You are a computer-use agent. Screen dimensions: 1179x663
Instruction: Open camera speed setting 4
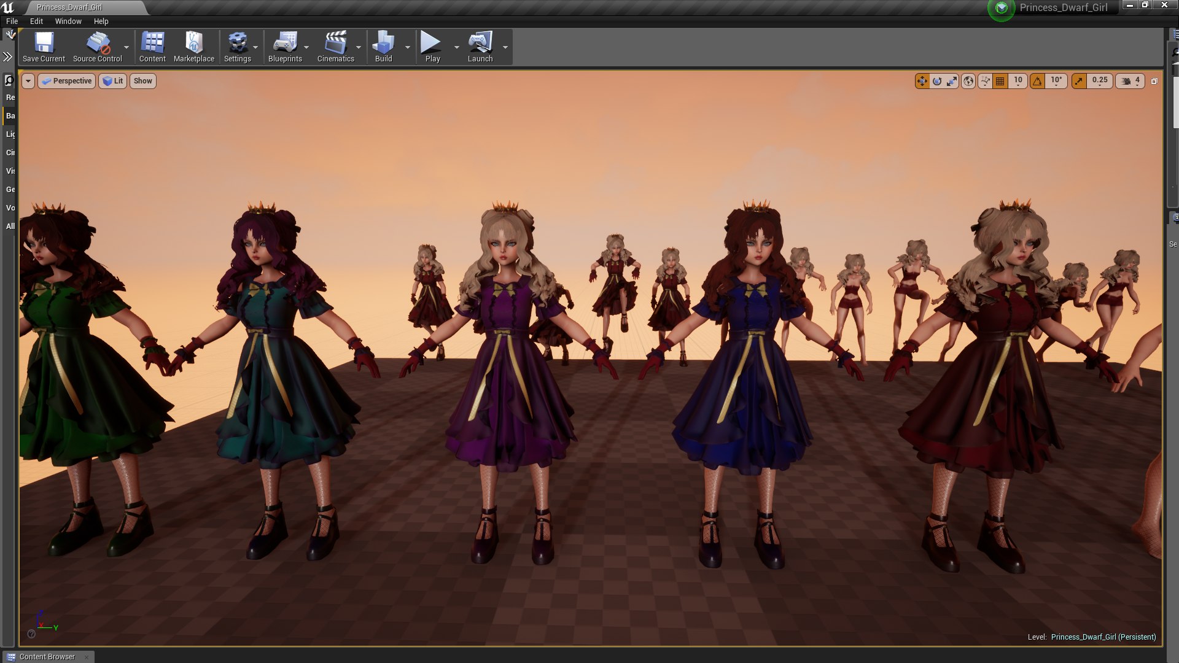pos(1130,81)
